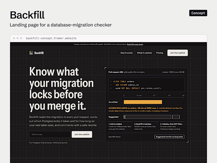
Task: Open the What it catches nav link
Action: coord(144,53)
